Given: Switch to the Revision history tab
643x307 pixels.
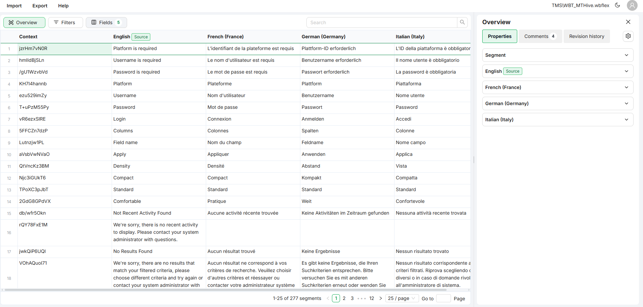Looking at the screenshot, I should (x=587, y=36).
